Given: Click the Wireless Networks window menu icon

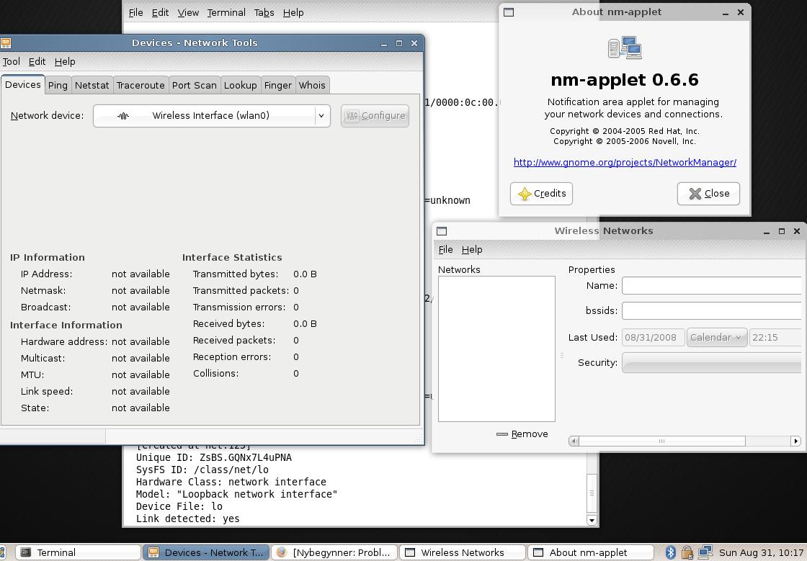Looking at the screenshot, I should click(442, 231).
